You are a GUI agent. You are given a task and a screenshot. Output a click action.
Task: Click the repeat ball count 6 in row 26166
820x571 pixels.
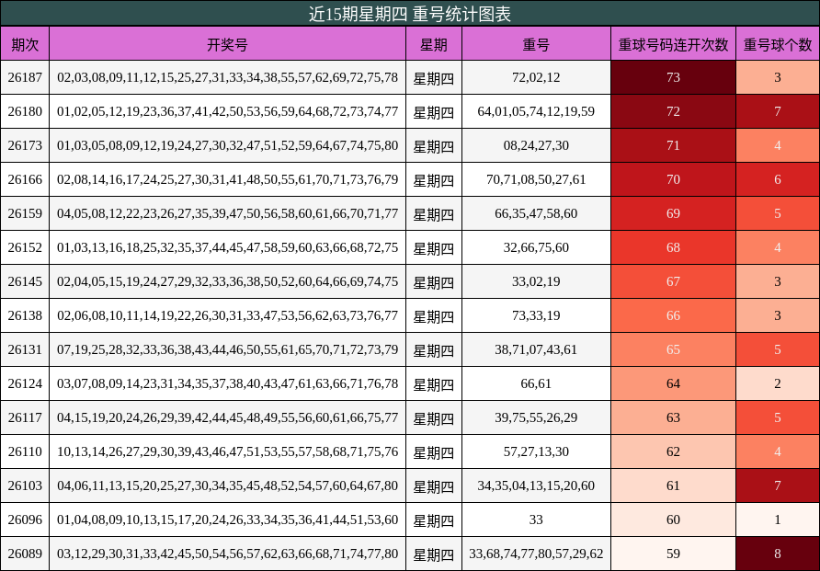(778, 179)
